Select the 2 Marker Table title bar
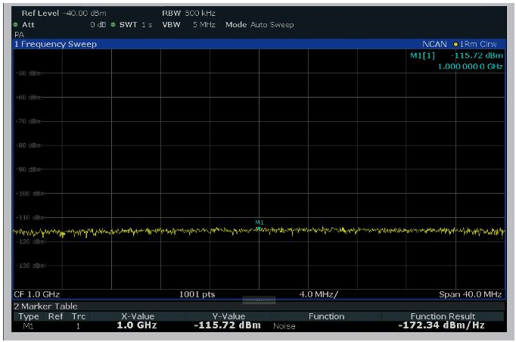Viewport: 516px width, 342px height. [46, 306]
